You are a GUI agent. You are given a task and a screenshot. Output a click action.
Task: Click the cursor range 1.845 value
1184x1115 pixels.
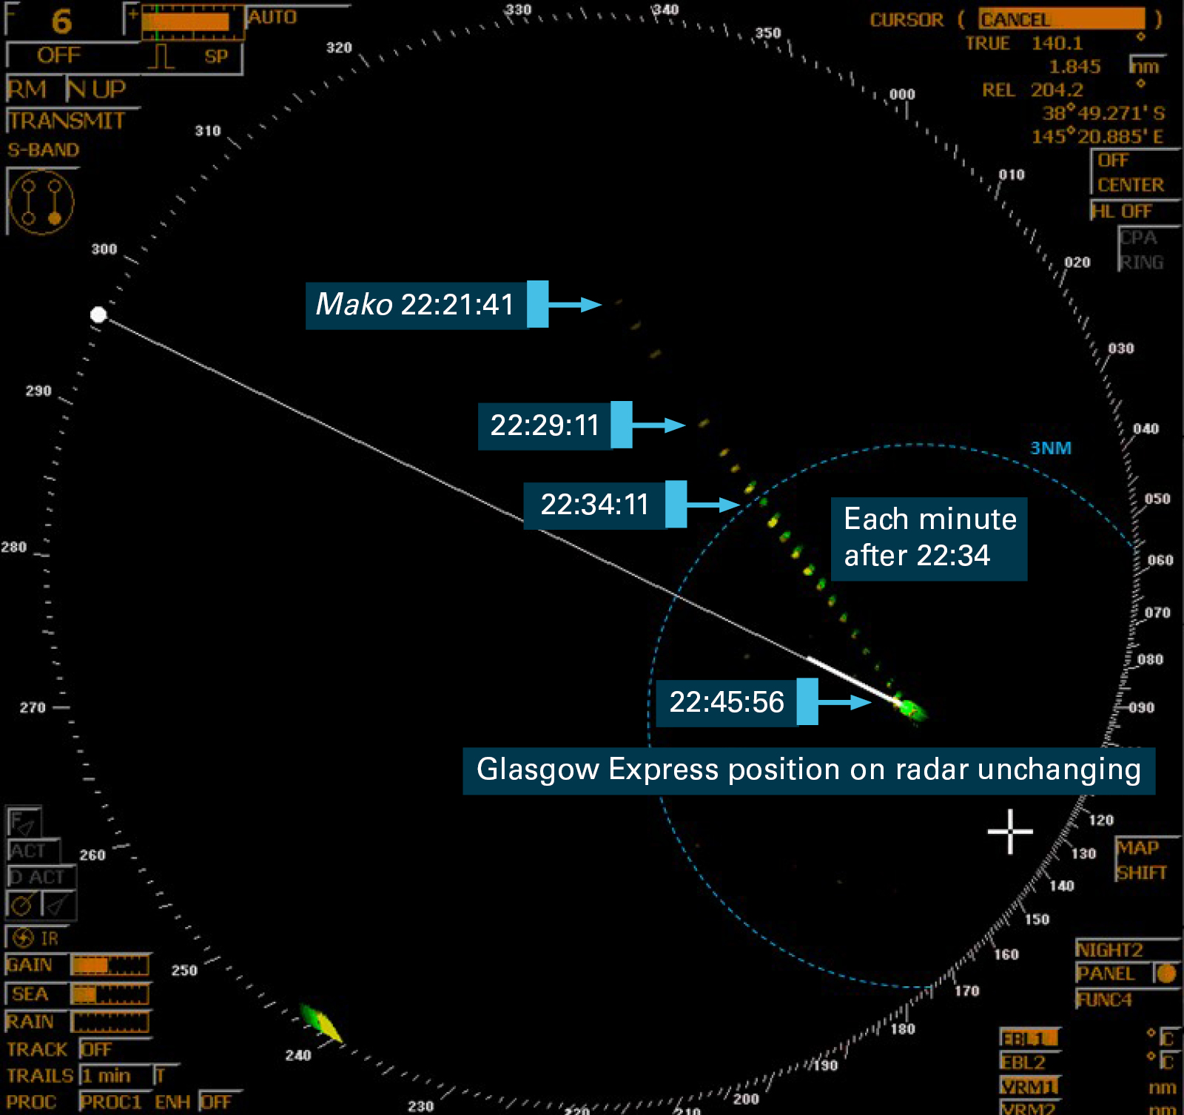pyautogui.click(x=1074, y=67)
